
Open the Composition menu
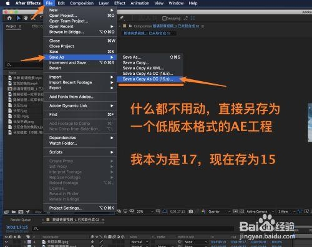coord(82,3)
